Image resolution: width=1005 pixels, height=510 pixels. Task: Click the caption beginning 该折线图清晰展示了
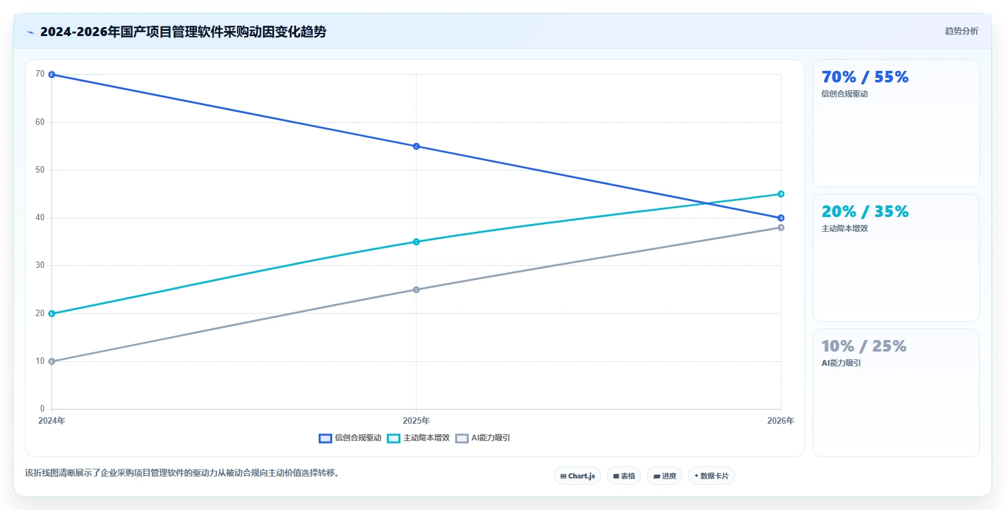pos(182,473)
